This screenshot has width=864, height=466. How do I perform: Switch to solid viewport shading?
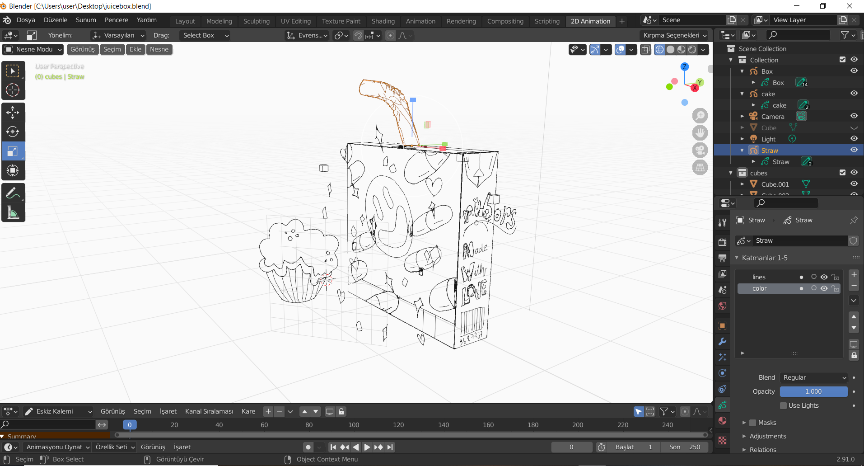(x=671, y=49)
